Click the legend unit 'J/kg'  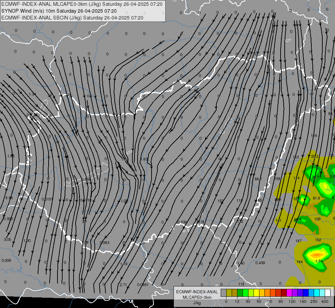pyautogui.click(x=197, y=303)
